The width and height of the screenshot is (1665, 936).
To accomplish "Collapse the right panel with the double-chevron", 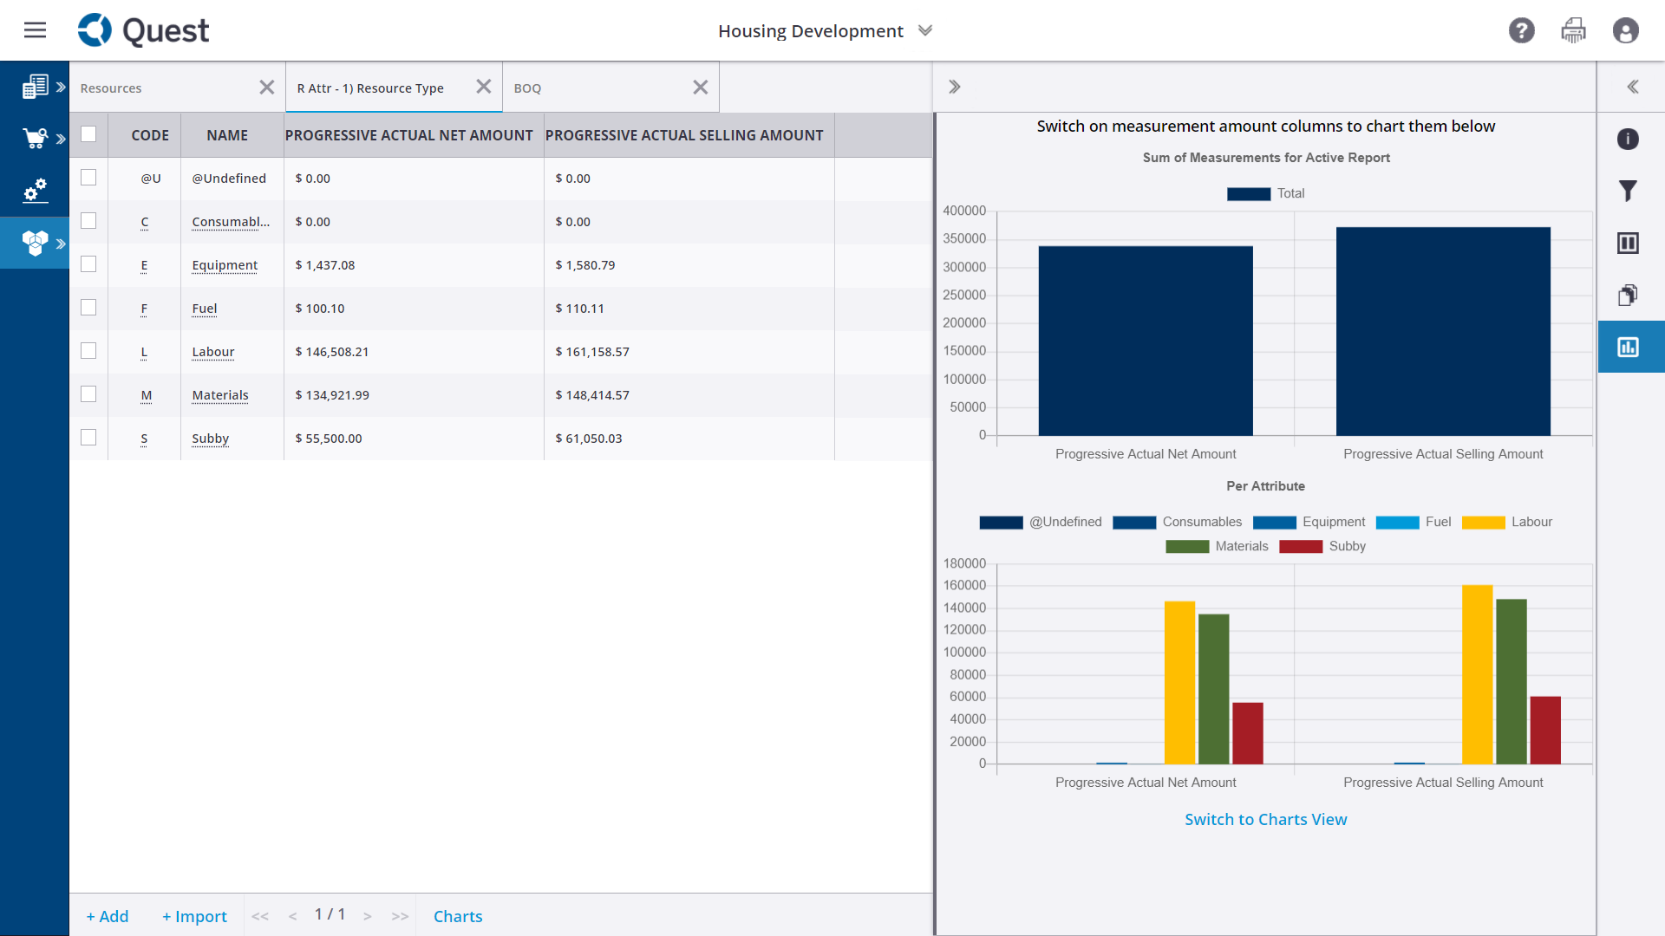I will tap(1634, 87).
